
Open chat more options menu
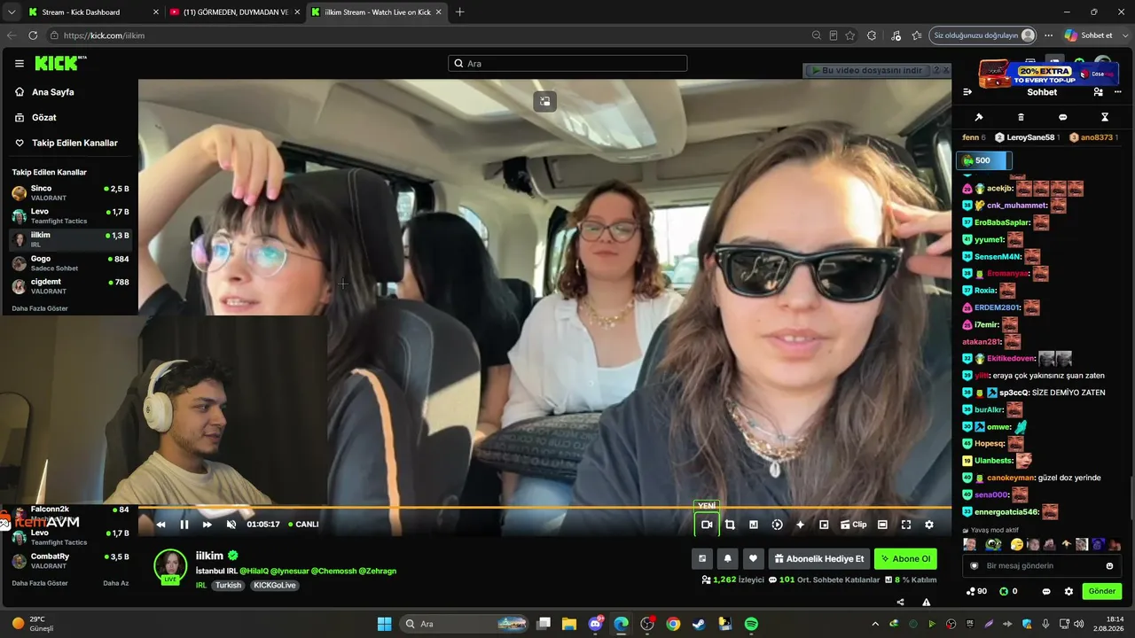pyautogui.click(x=1118, y=92)
